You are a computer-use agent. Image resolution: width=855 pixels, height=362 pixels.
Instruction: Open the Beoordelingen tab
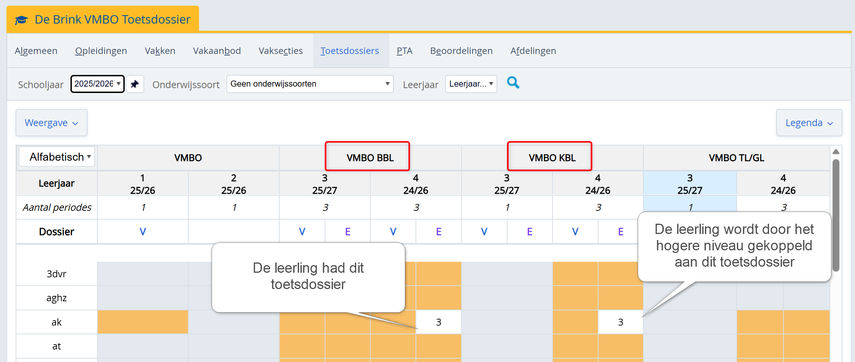tap(461, 51)
